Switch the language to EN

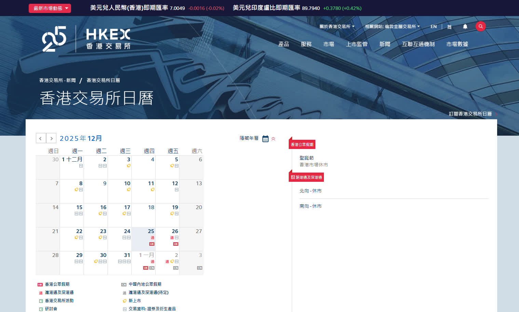tap(433, 26)
